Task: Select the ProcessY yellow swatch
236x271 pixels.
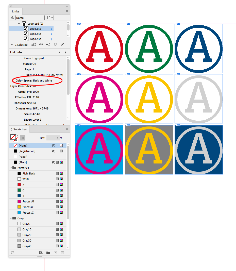Action: (x=28, y=207)
